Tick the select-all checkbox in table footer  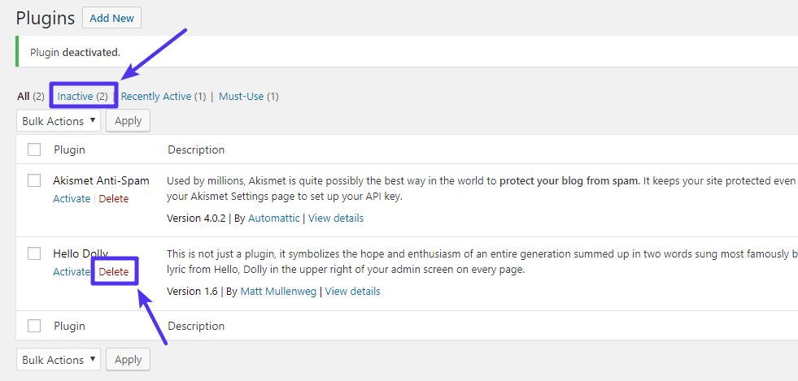(x=34, y=326)
